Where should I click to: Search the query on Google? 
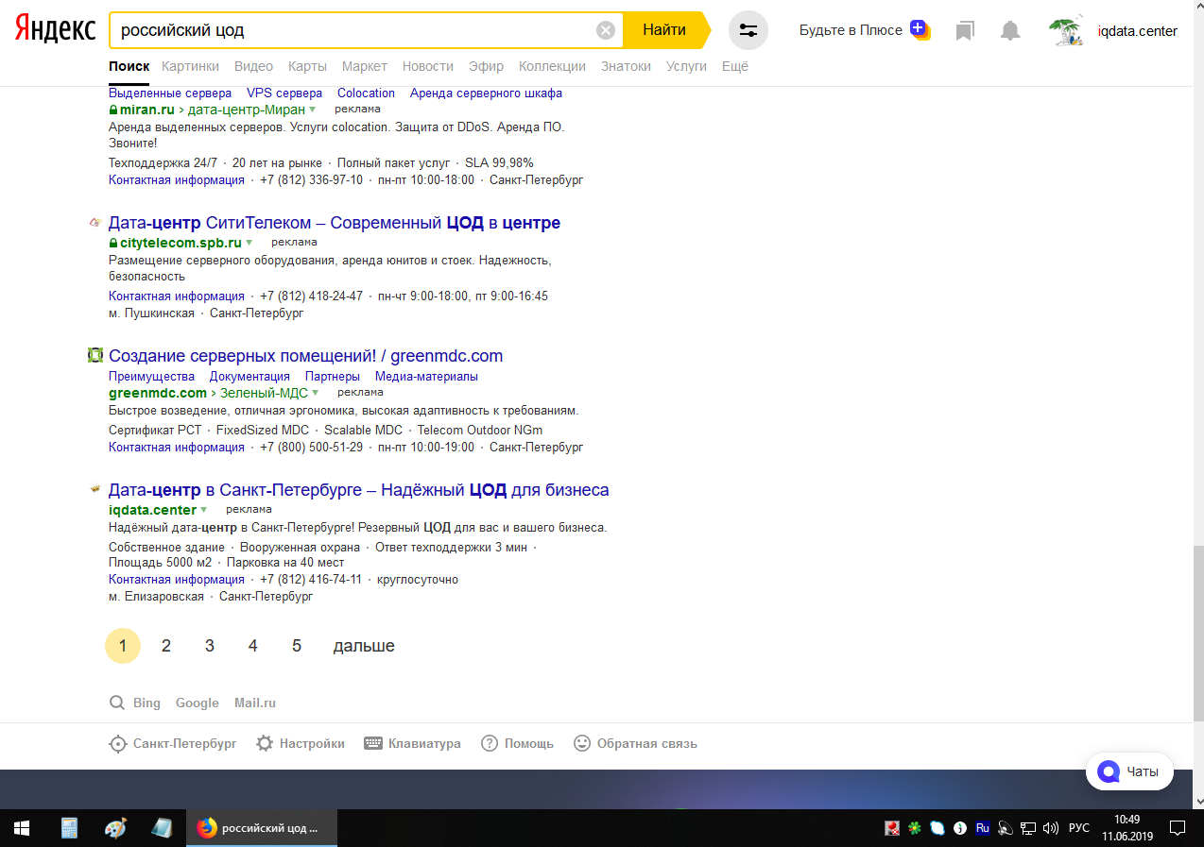[198, 703]
